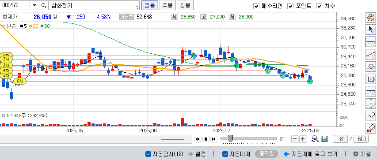The image size is (377, 160).
Task: Rewind chart playback
Action: (x=198, y=139)
